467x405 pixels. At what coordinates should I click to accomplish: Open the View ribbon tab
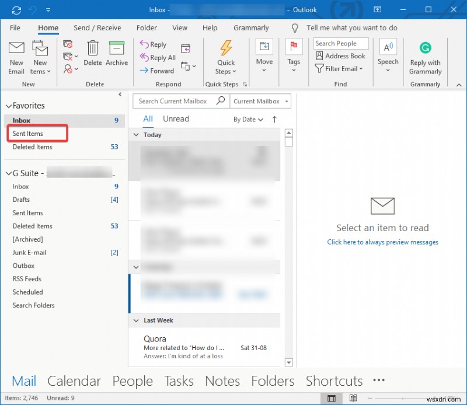[179, 27]
